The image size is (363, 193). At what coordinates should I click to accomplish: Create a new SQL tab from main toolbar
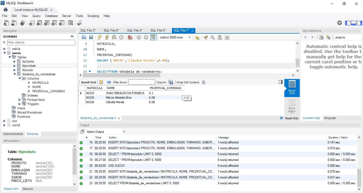[x=6, y=23]
